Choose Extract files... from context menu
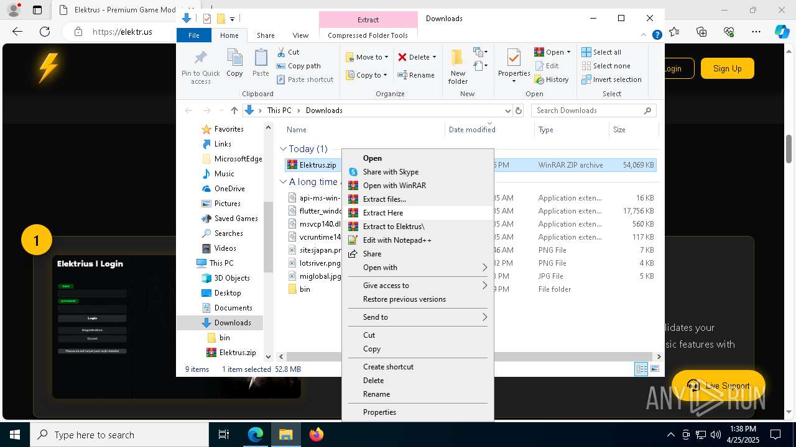Viewport: 796px width, 447px height. (x=418, y=199)
